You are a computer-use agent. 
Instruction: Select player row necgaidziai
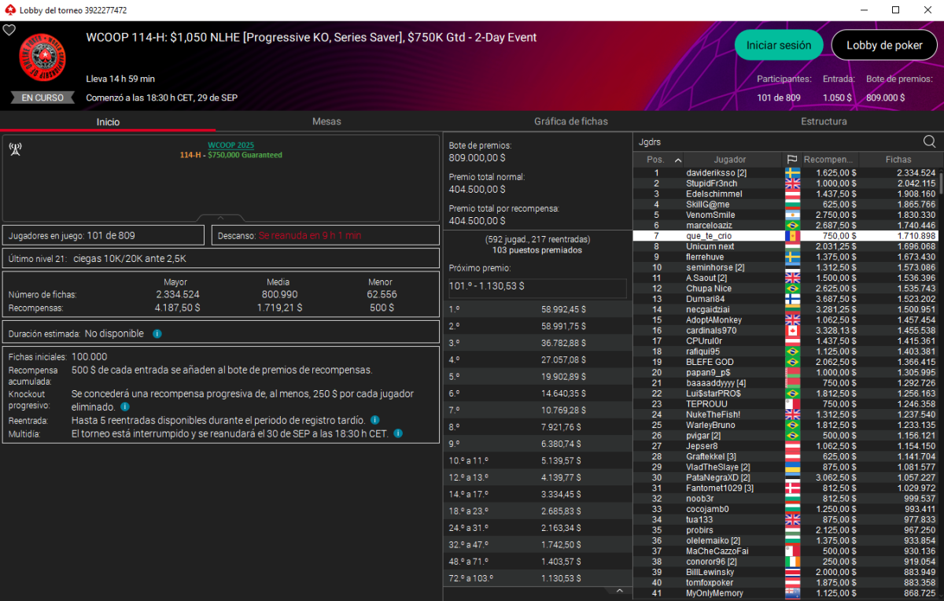click(x=786, y=309)
